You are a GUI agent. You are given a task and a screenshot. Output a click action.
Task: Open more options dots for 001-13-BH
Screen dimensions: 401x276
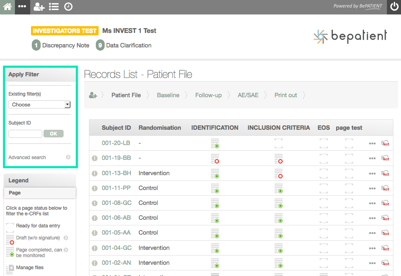point(372,174)
